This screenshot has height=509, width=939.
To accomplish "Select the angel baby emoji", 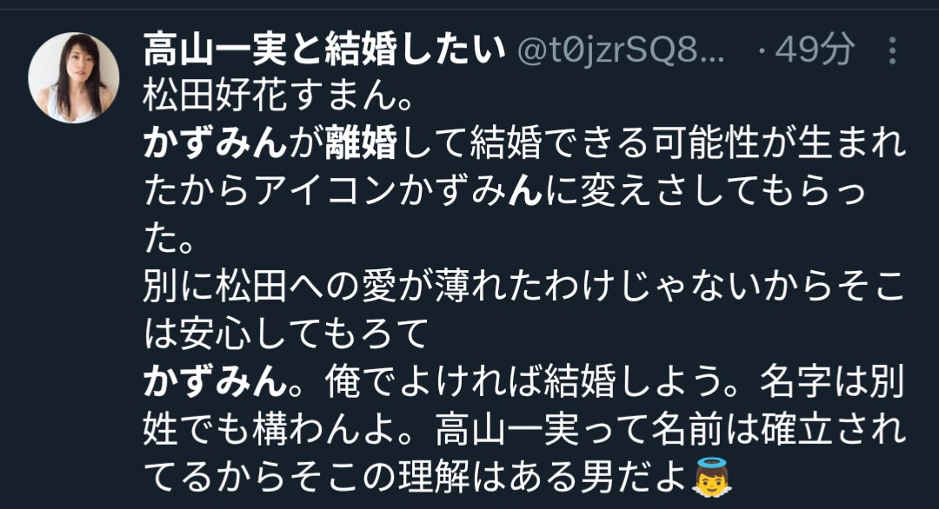I will click(x=712, y=478).
